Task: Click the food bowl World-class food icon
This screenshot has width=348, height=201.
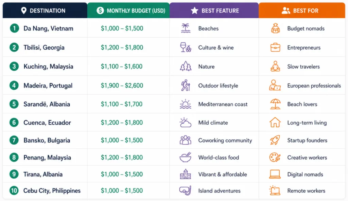Action: coord(185,157)
